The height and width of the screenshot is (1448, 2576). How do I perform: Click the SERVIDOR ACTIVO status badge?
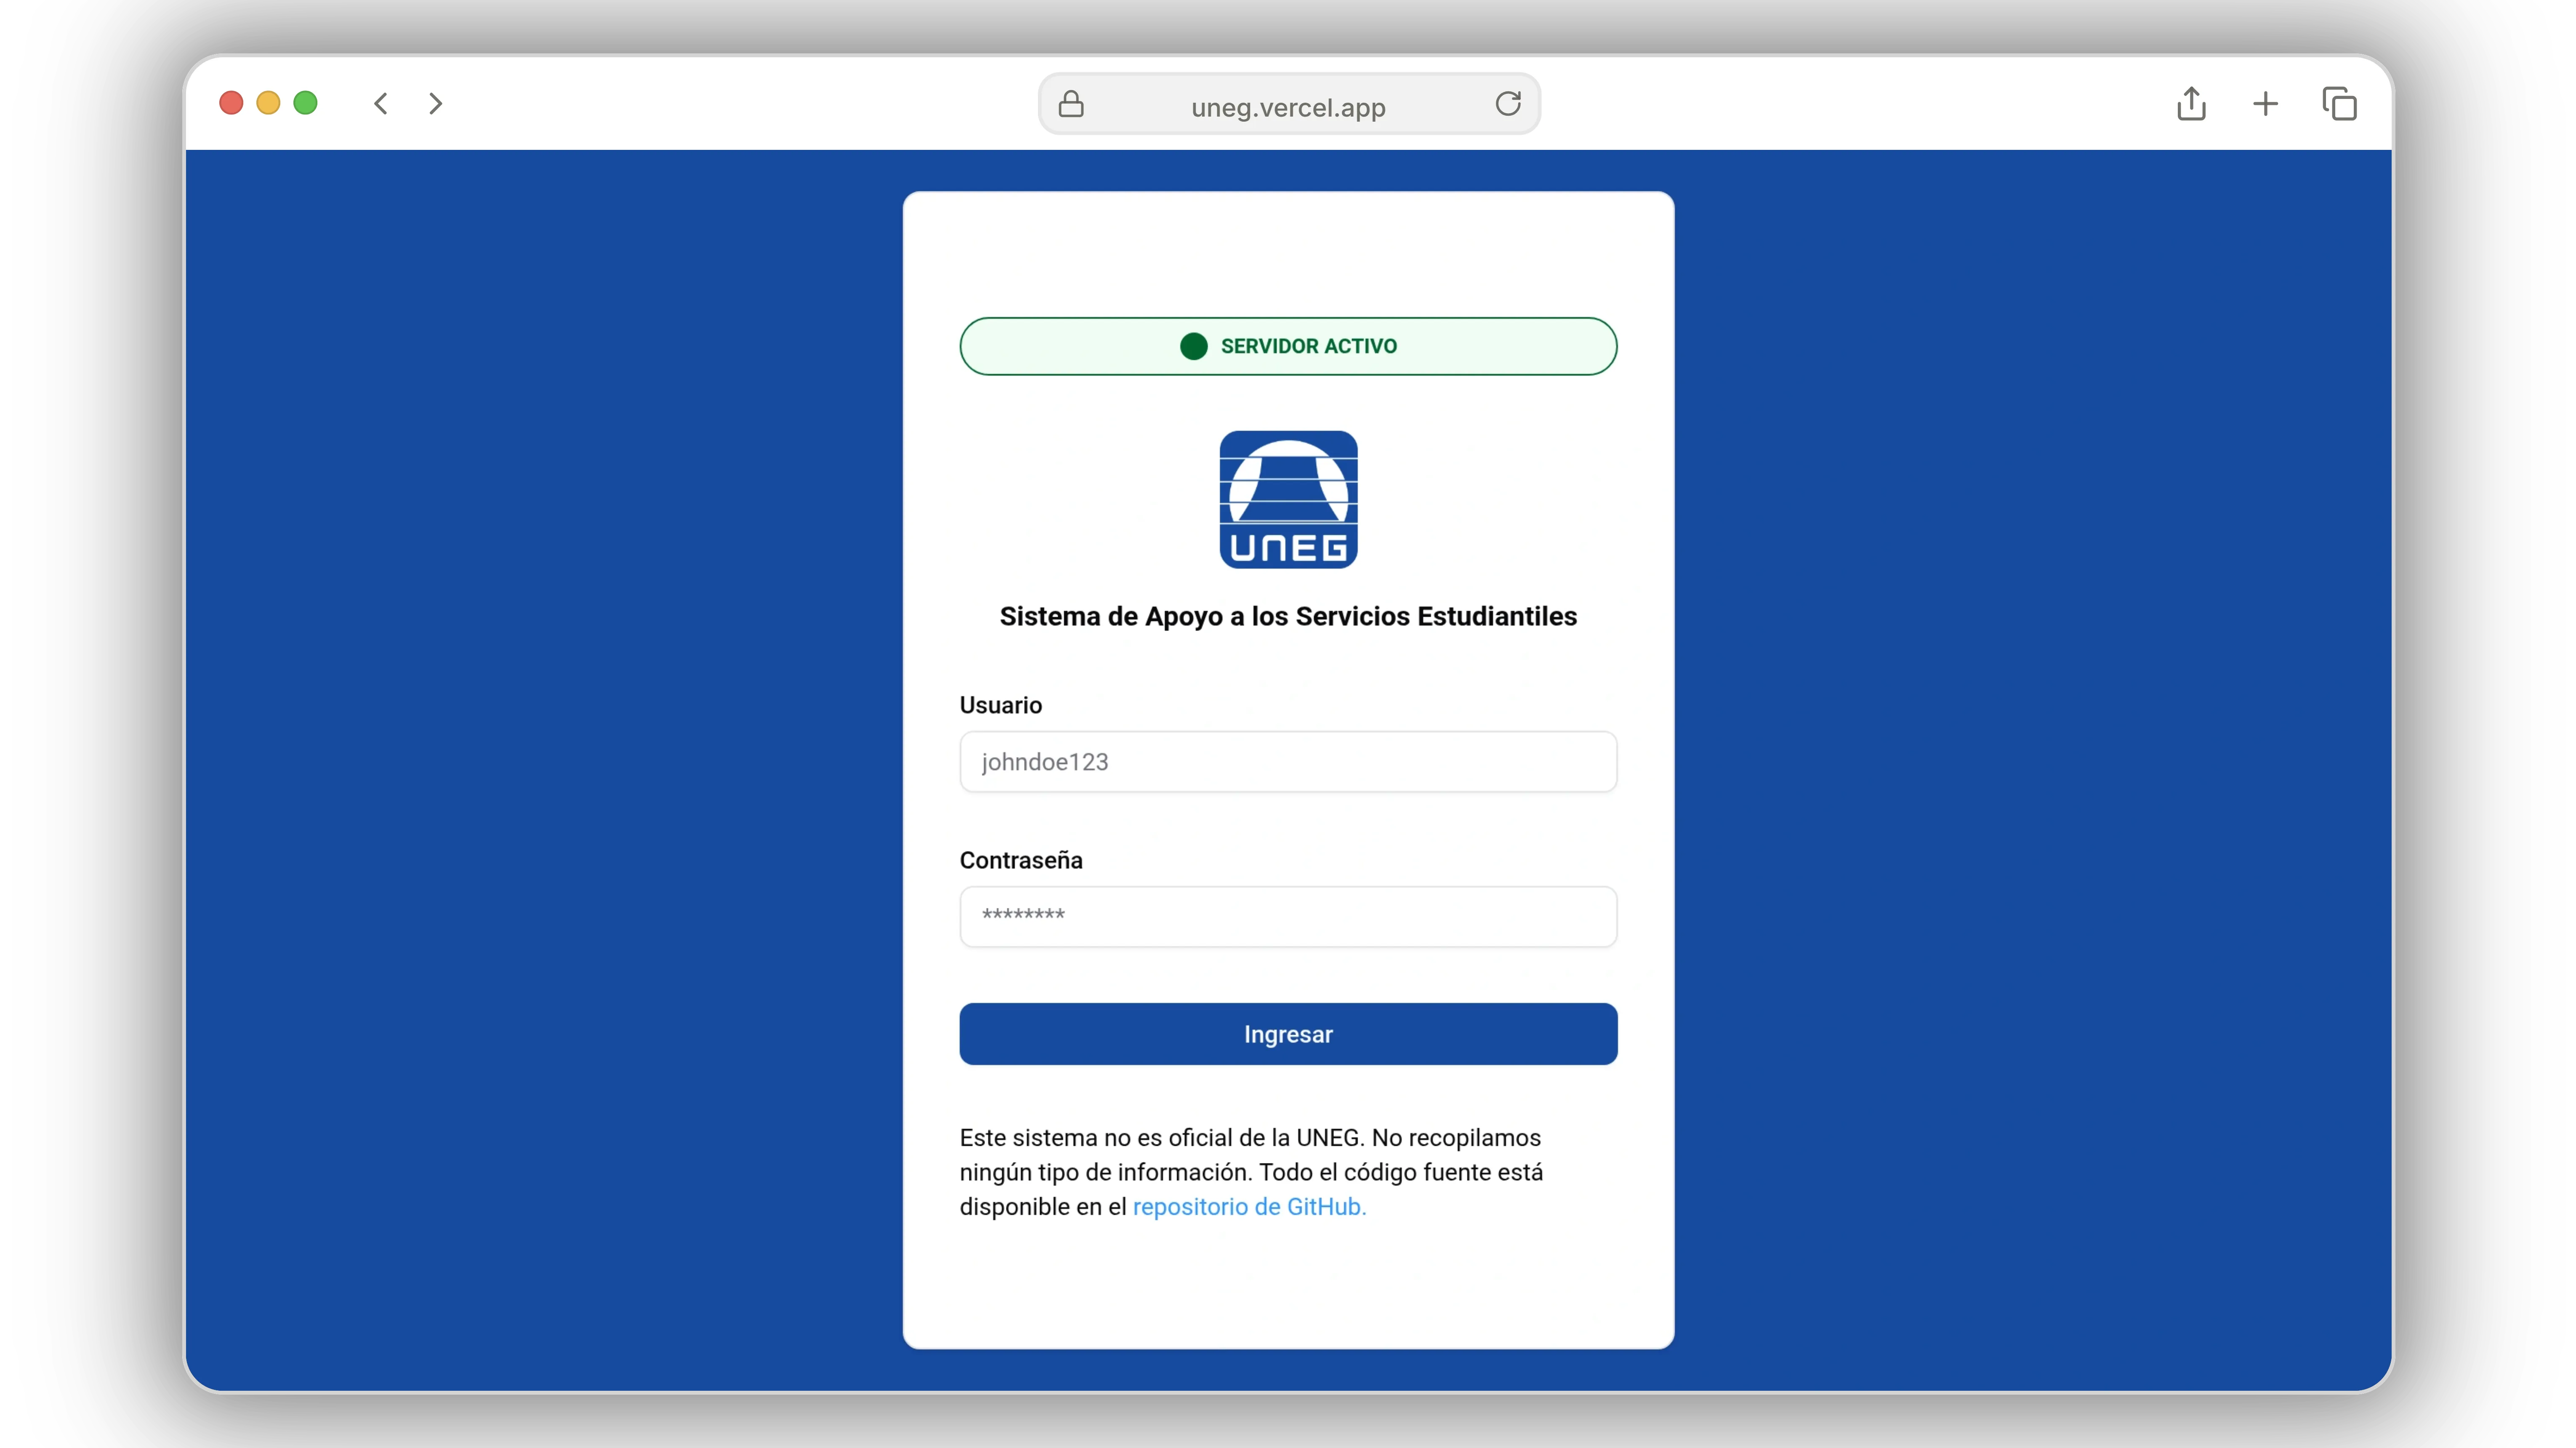[1287, 346]
